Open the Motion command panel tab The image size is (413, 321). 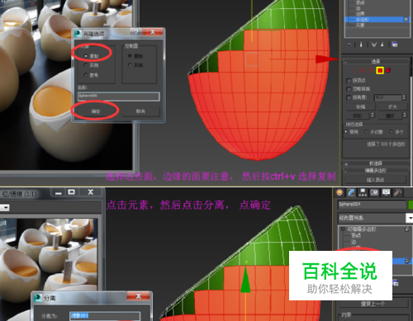pyautogui.click(x=374, y=192)
